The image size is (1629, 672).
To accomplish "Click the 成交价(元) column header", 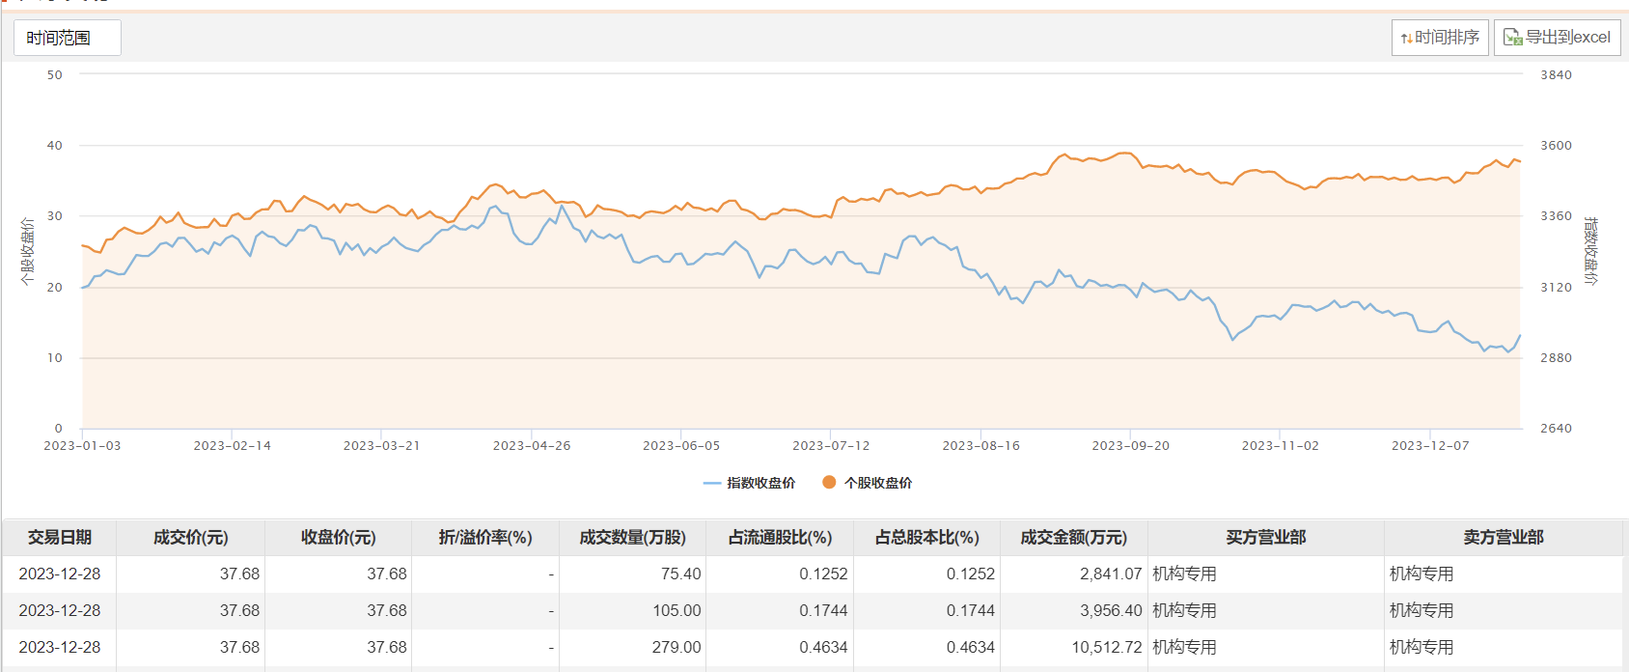I will point(191,538).
